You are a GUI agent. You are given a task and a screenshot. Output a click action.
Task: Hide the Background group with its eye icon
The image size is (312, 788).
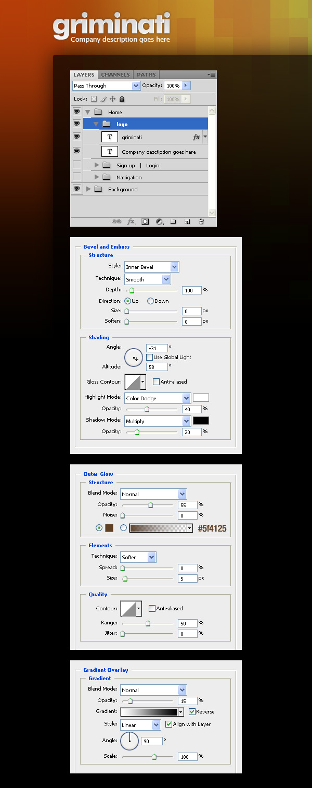point(76,189)
